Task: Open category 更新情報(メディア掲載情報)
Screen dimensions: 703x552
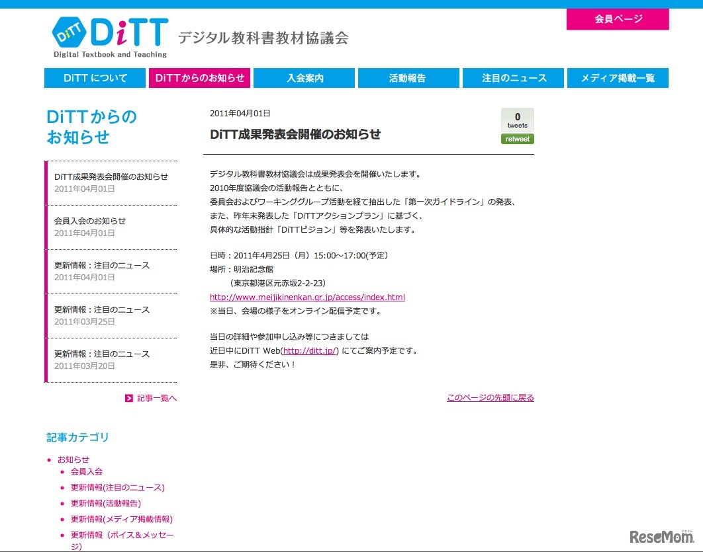Action: click(122, 520)
